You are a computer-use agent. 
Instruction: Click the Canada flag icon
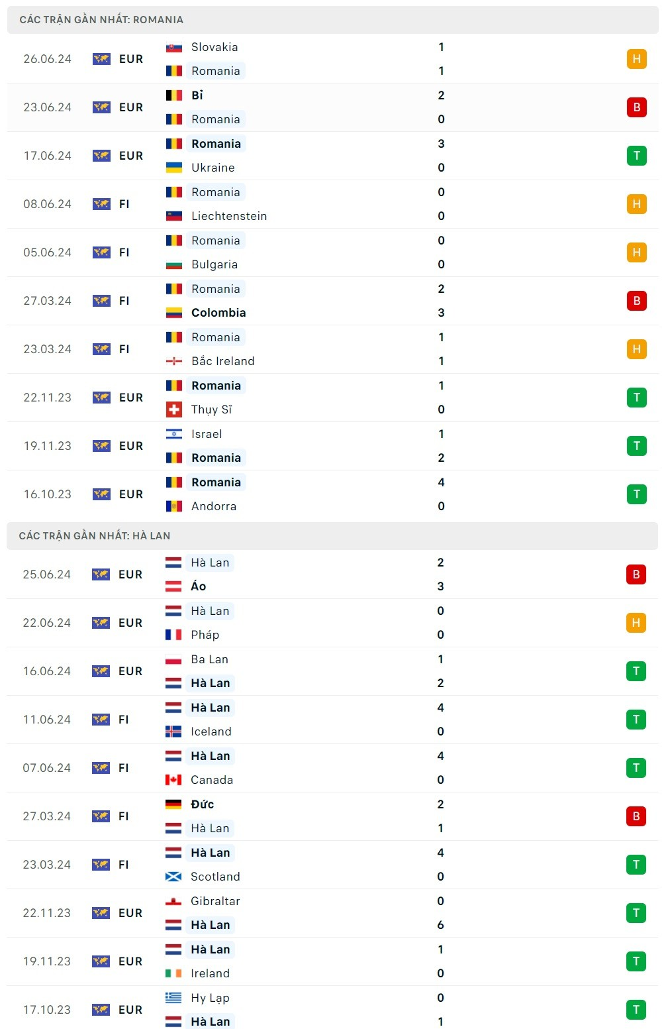click(173, 780)
